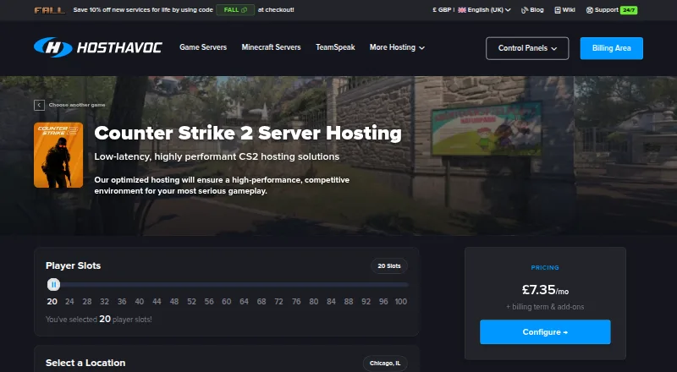Select 100 on the slots scale
Viewport: 677px width, 372px height.
(401, 302)
